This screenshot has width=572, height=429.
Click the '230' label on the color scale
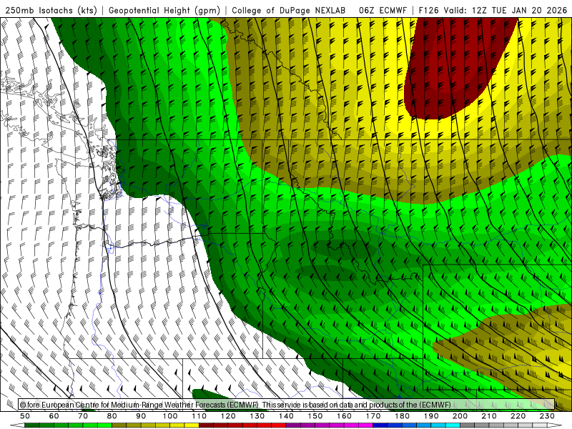547,416
